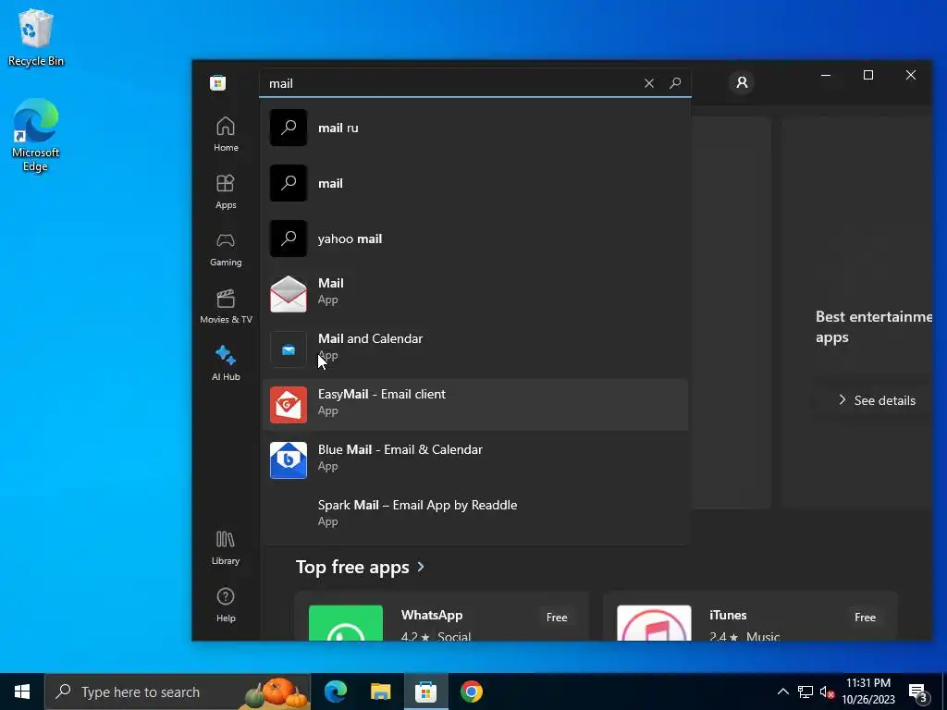Select the 'yahoo mail' search suggestion
This screenshot has height=710, width=947.
tap(475, 239)
